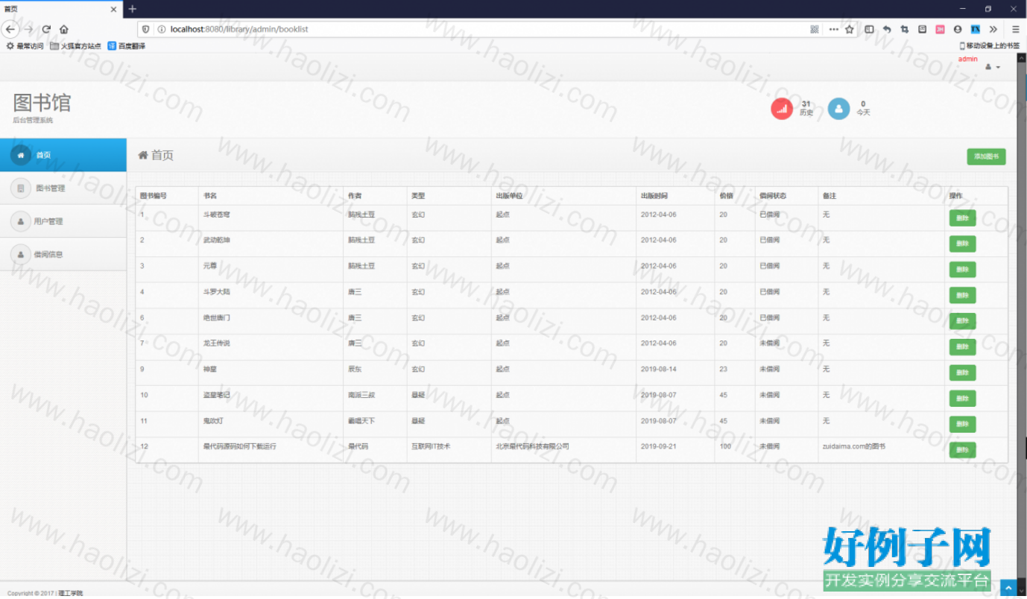Open the Firefox account avatar icon

pos(958,29)
